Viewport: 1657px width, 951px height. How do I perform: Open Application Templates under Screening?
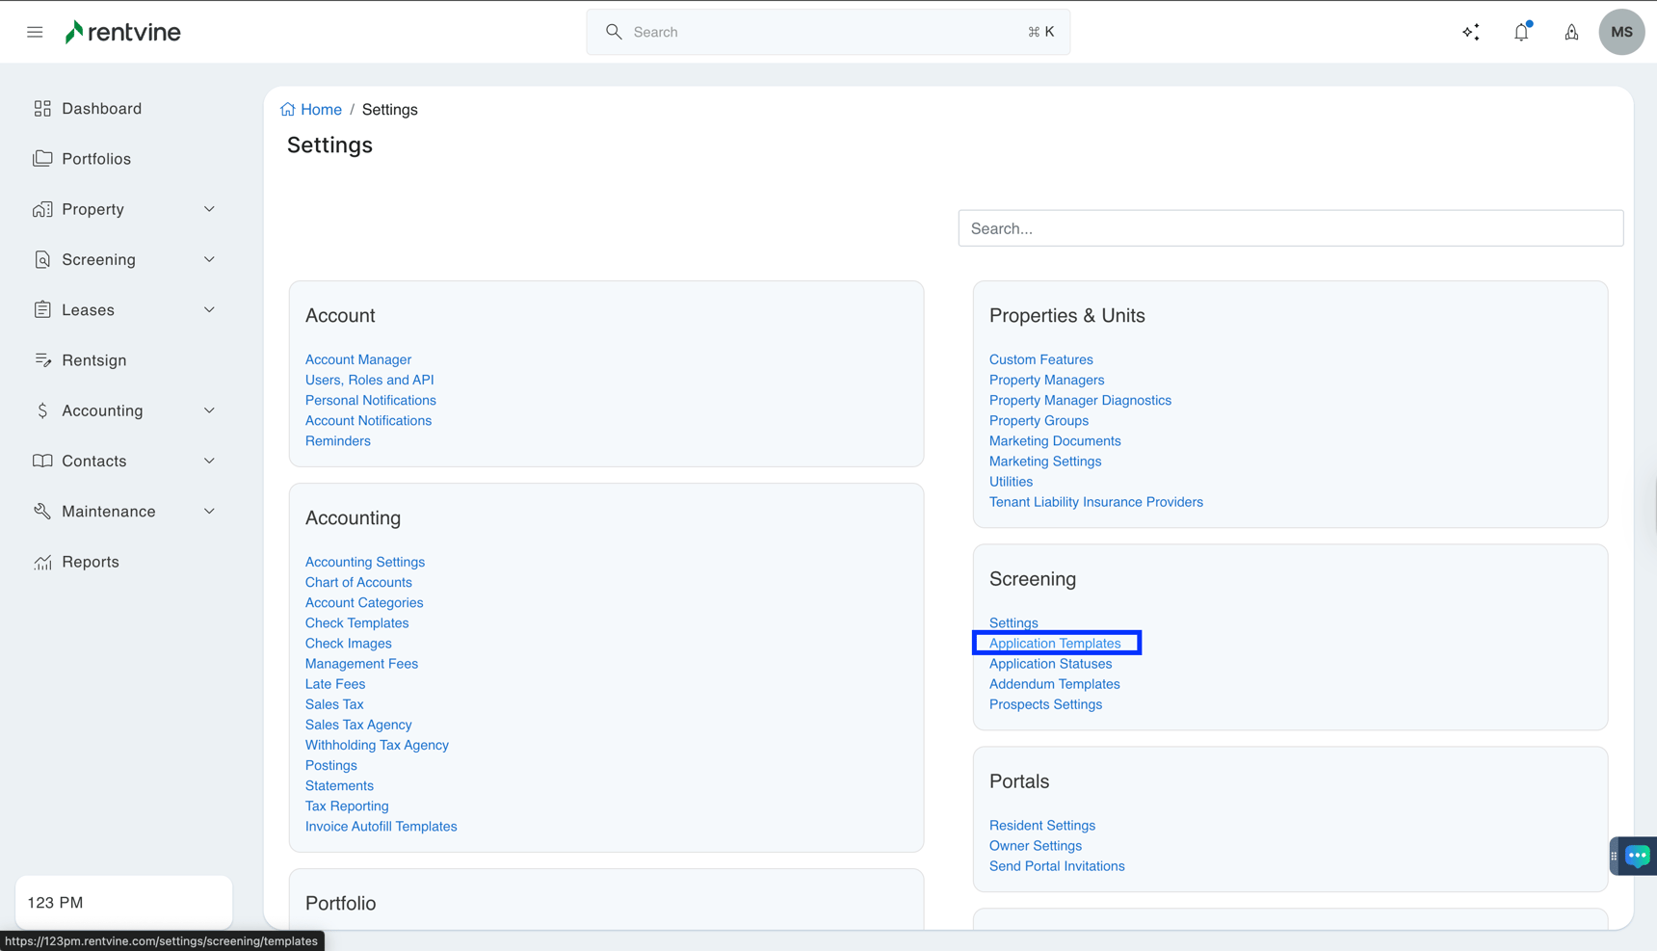[1056, 643]
